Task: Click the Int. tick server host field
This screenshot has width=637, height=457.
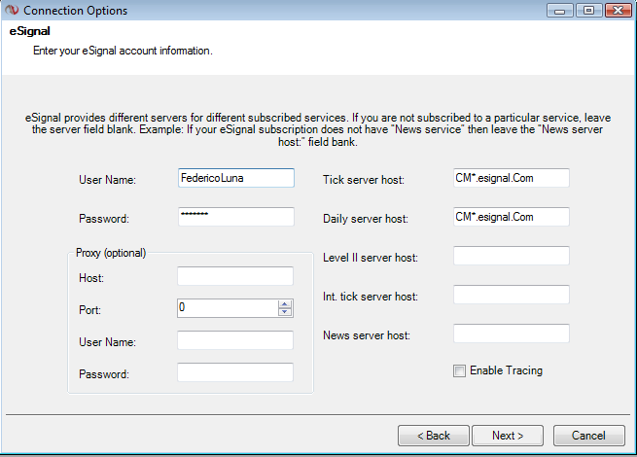Action: pos(511,295)
